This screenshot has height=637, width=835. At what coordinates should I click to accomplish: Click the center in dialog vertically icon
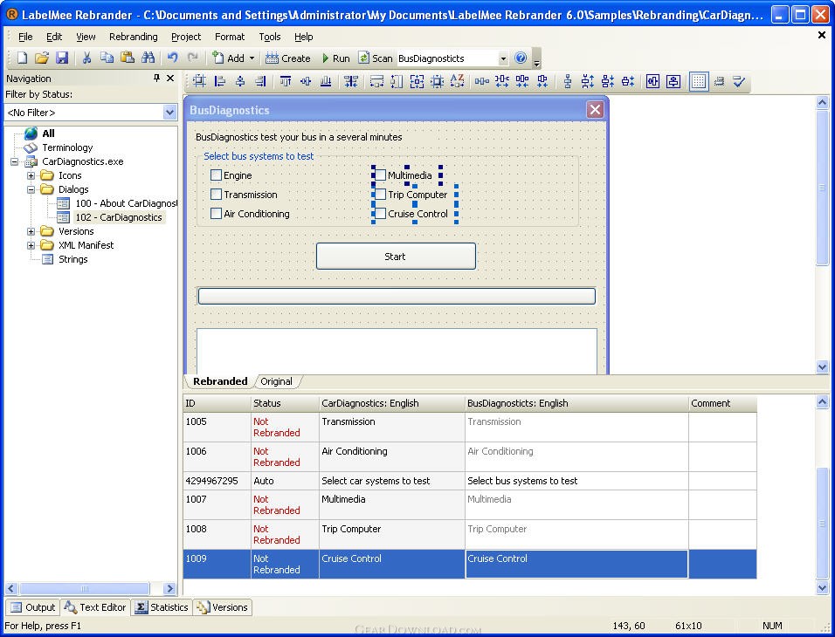673,81
